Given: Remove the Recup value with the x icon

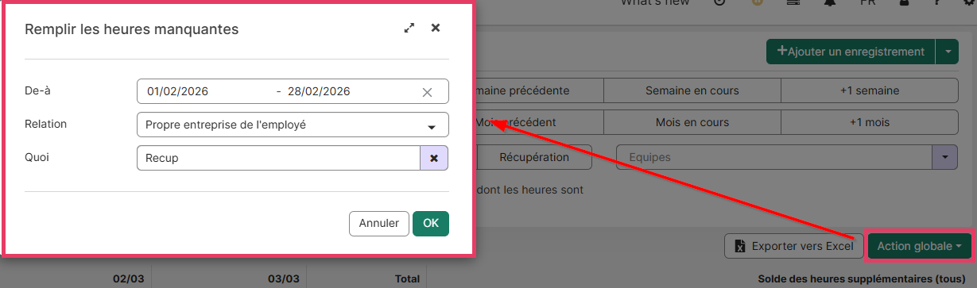Looking at the screenshot, I should [x=434, y=158].
